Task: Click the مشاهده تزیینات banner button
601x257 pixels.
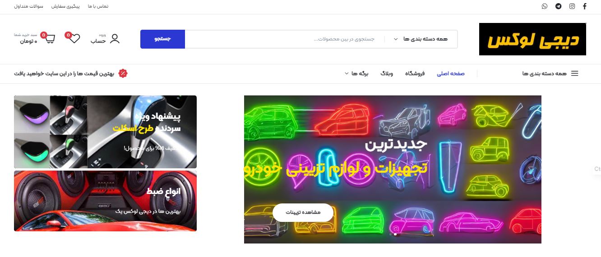Action: [303, 212]
